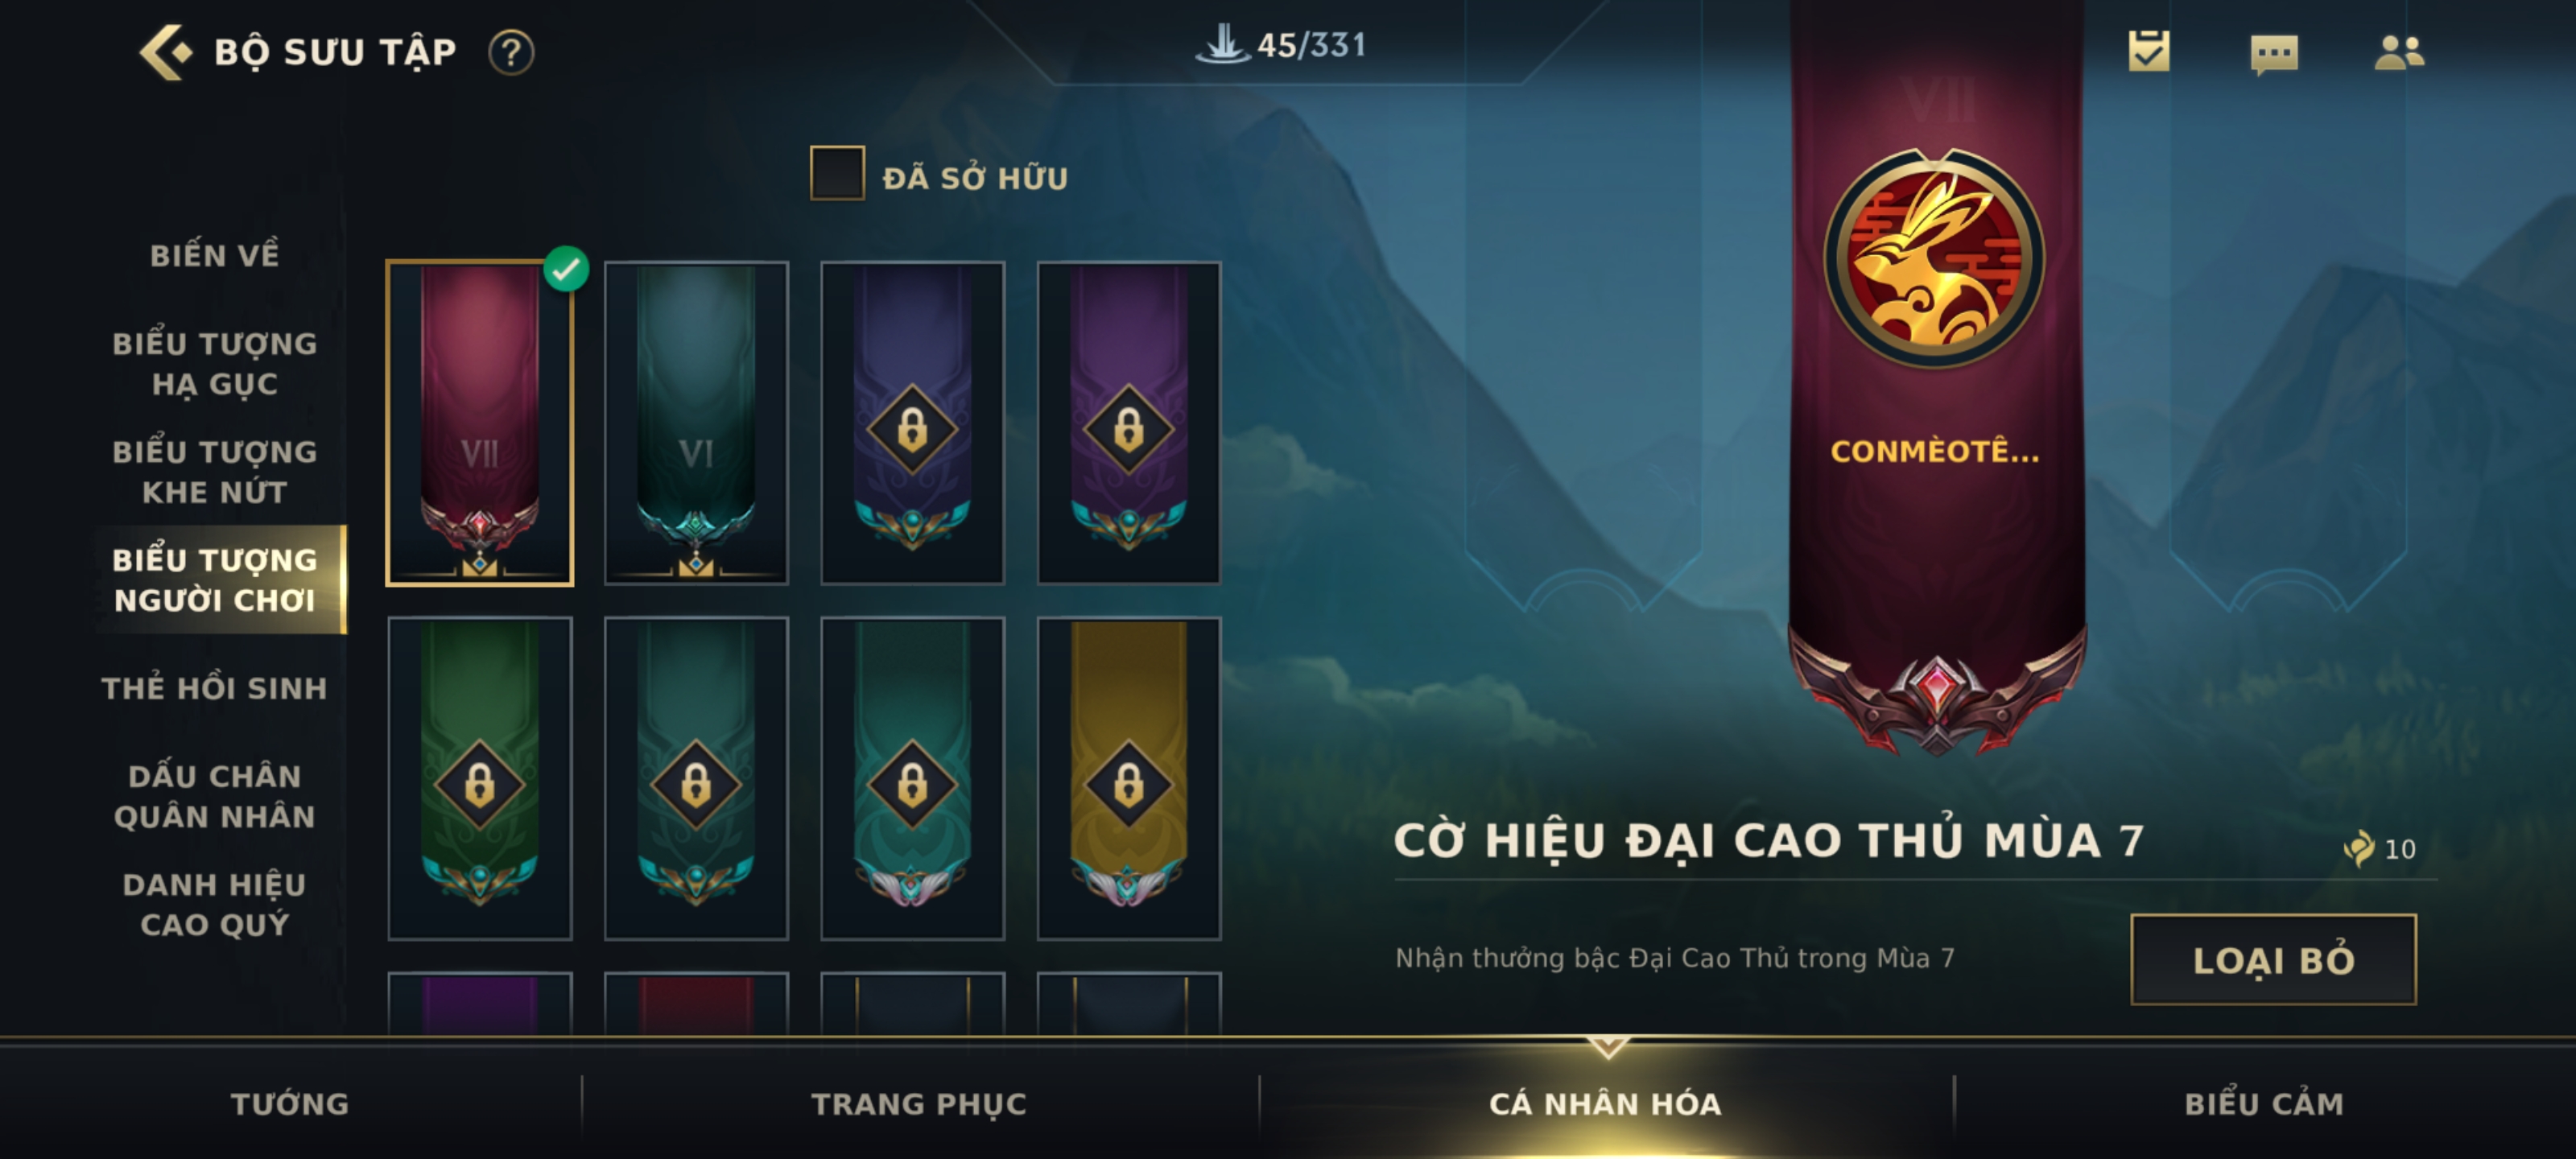Open the help question mark icon

pyautogui.click(x=511, y=52)
